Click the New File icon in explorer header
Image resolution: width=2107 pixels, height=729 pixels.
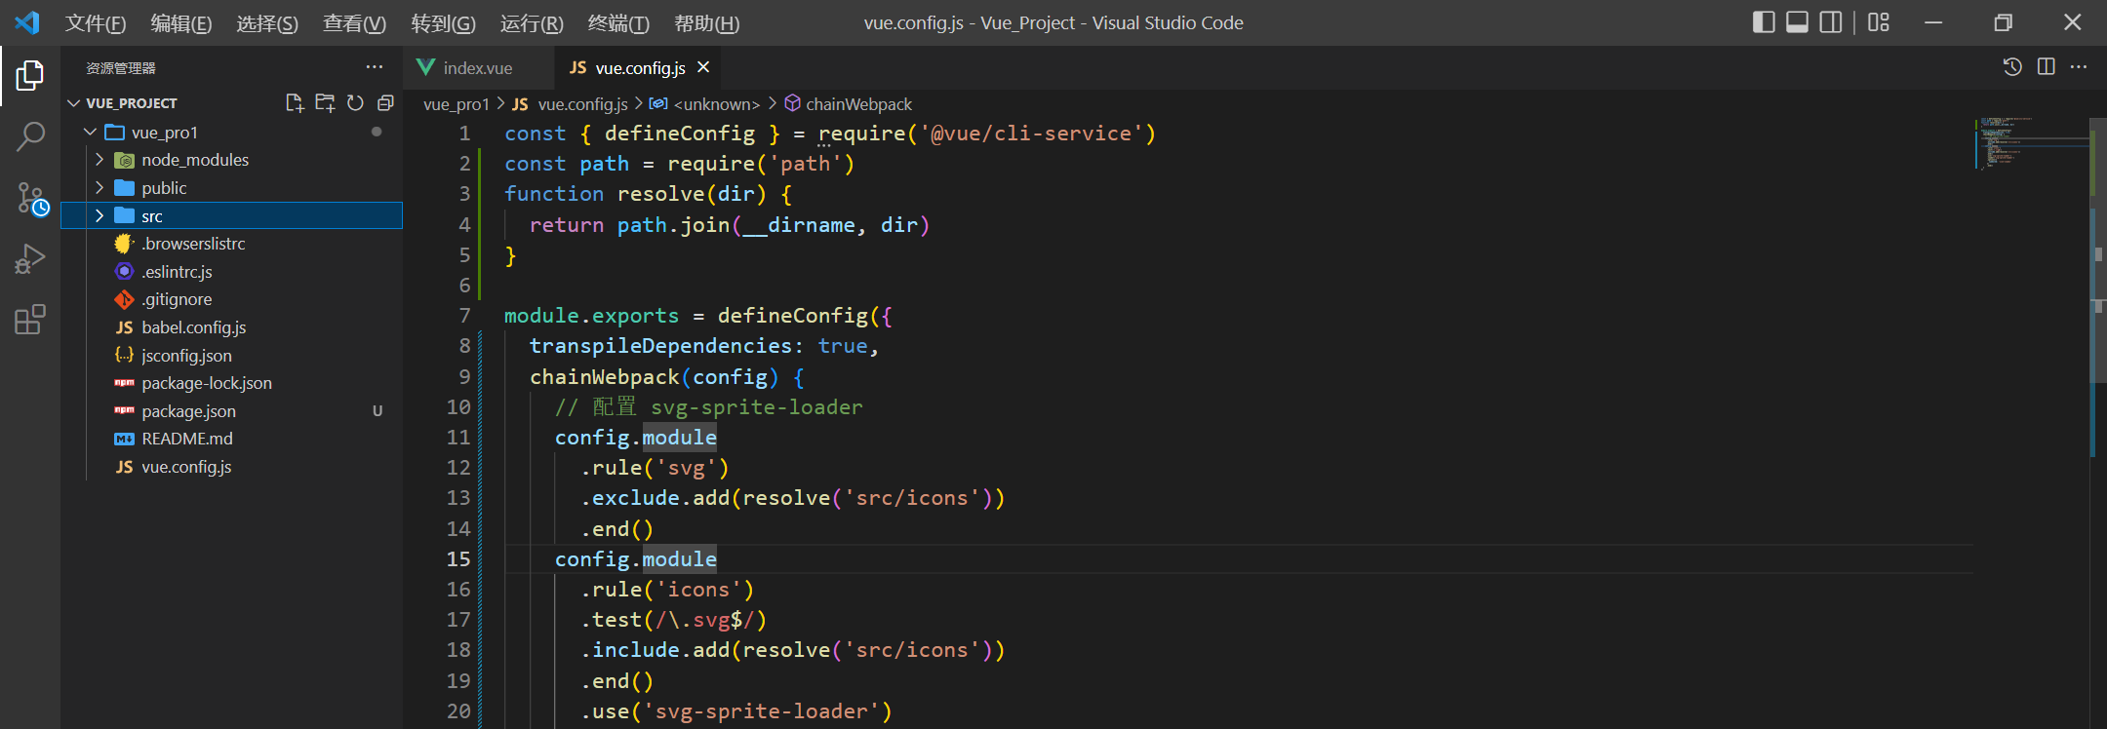pos(295,103)
